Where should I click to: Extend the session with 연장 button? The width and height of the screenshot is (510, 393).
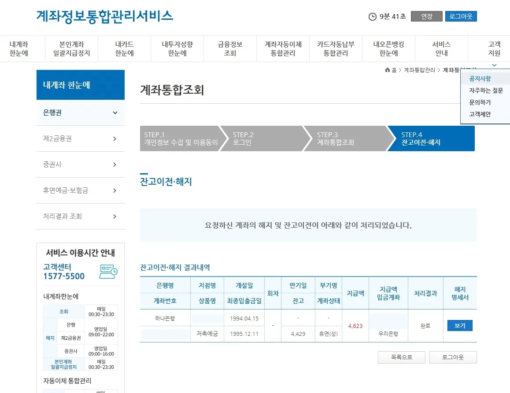point(426,16)
